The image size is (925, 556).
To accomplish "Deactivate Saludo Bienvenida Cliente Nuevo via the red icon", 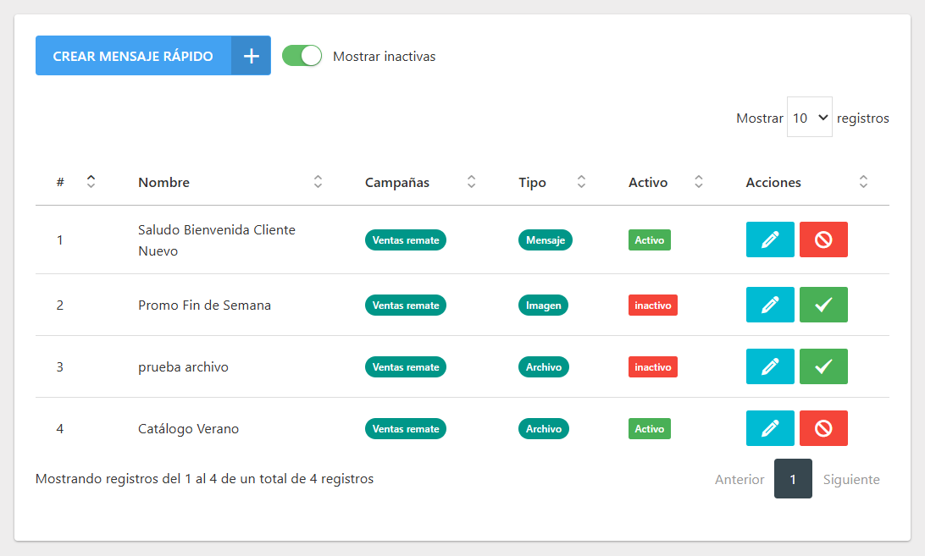I will coord(823,239).
